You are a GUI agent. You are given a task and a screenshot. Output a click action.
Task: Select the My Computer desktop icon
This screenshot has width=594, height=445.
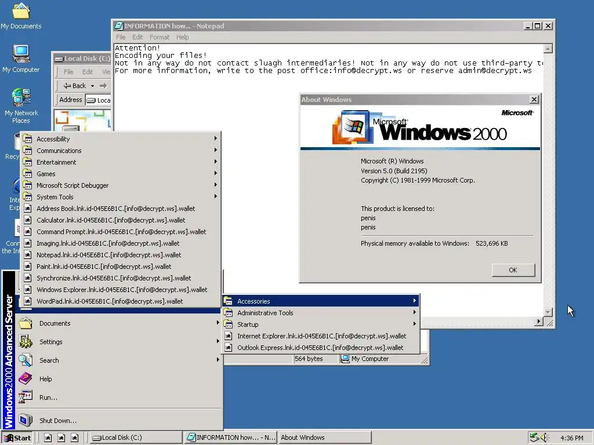coord(21,59)
